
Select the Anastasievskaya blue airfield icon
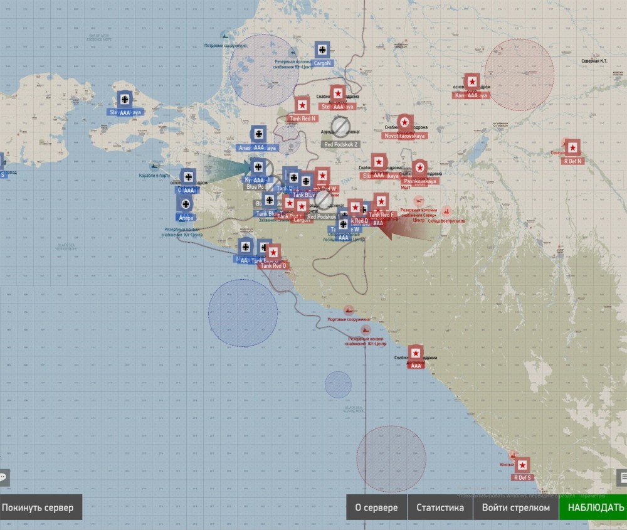[259, 134]
